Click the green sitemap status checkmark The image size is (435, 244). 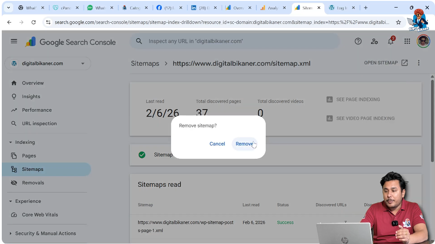coord(142,155)
